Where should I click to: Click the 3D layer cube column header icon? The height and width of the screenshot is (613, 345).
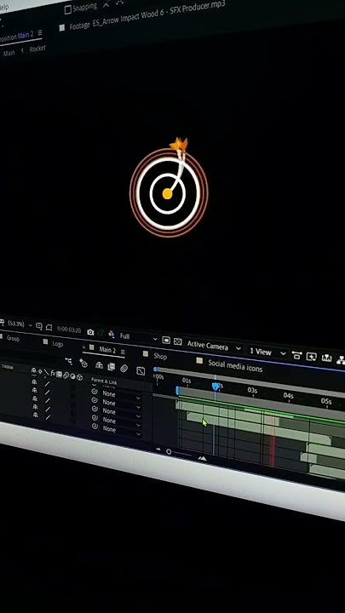pos(80,377)
